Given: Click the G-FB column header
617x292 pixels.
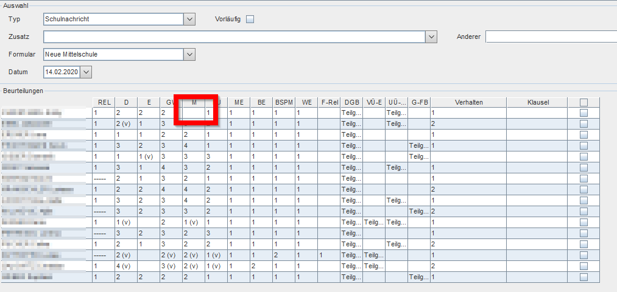Looking at the screenshot, I should (419, 103).
